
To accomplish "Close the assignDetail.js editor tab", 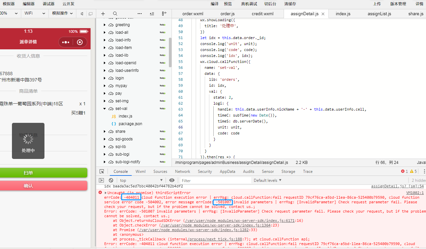I will [323, 14].
